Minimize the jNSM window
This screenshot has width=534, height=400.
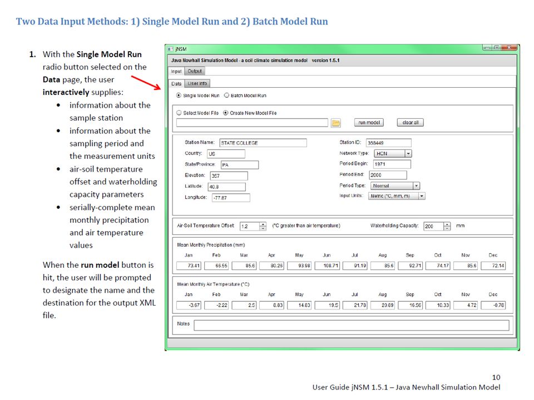point(487,48)
